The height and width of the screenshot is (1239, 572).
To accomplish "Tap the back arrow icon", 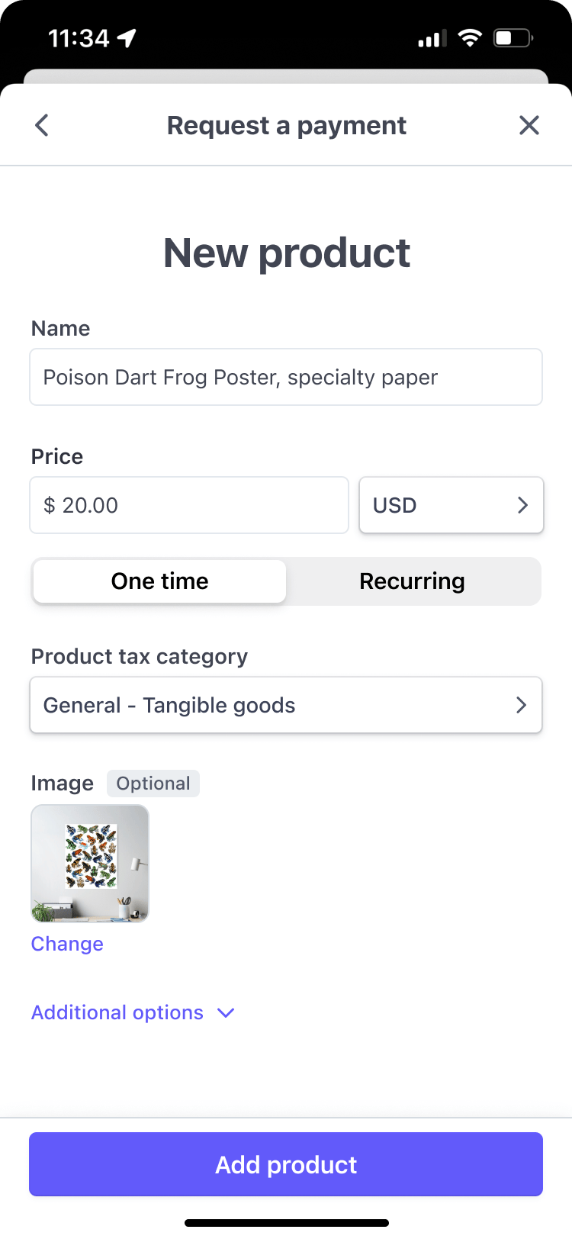I will pyautogui.click(x=42, y=125).
